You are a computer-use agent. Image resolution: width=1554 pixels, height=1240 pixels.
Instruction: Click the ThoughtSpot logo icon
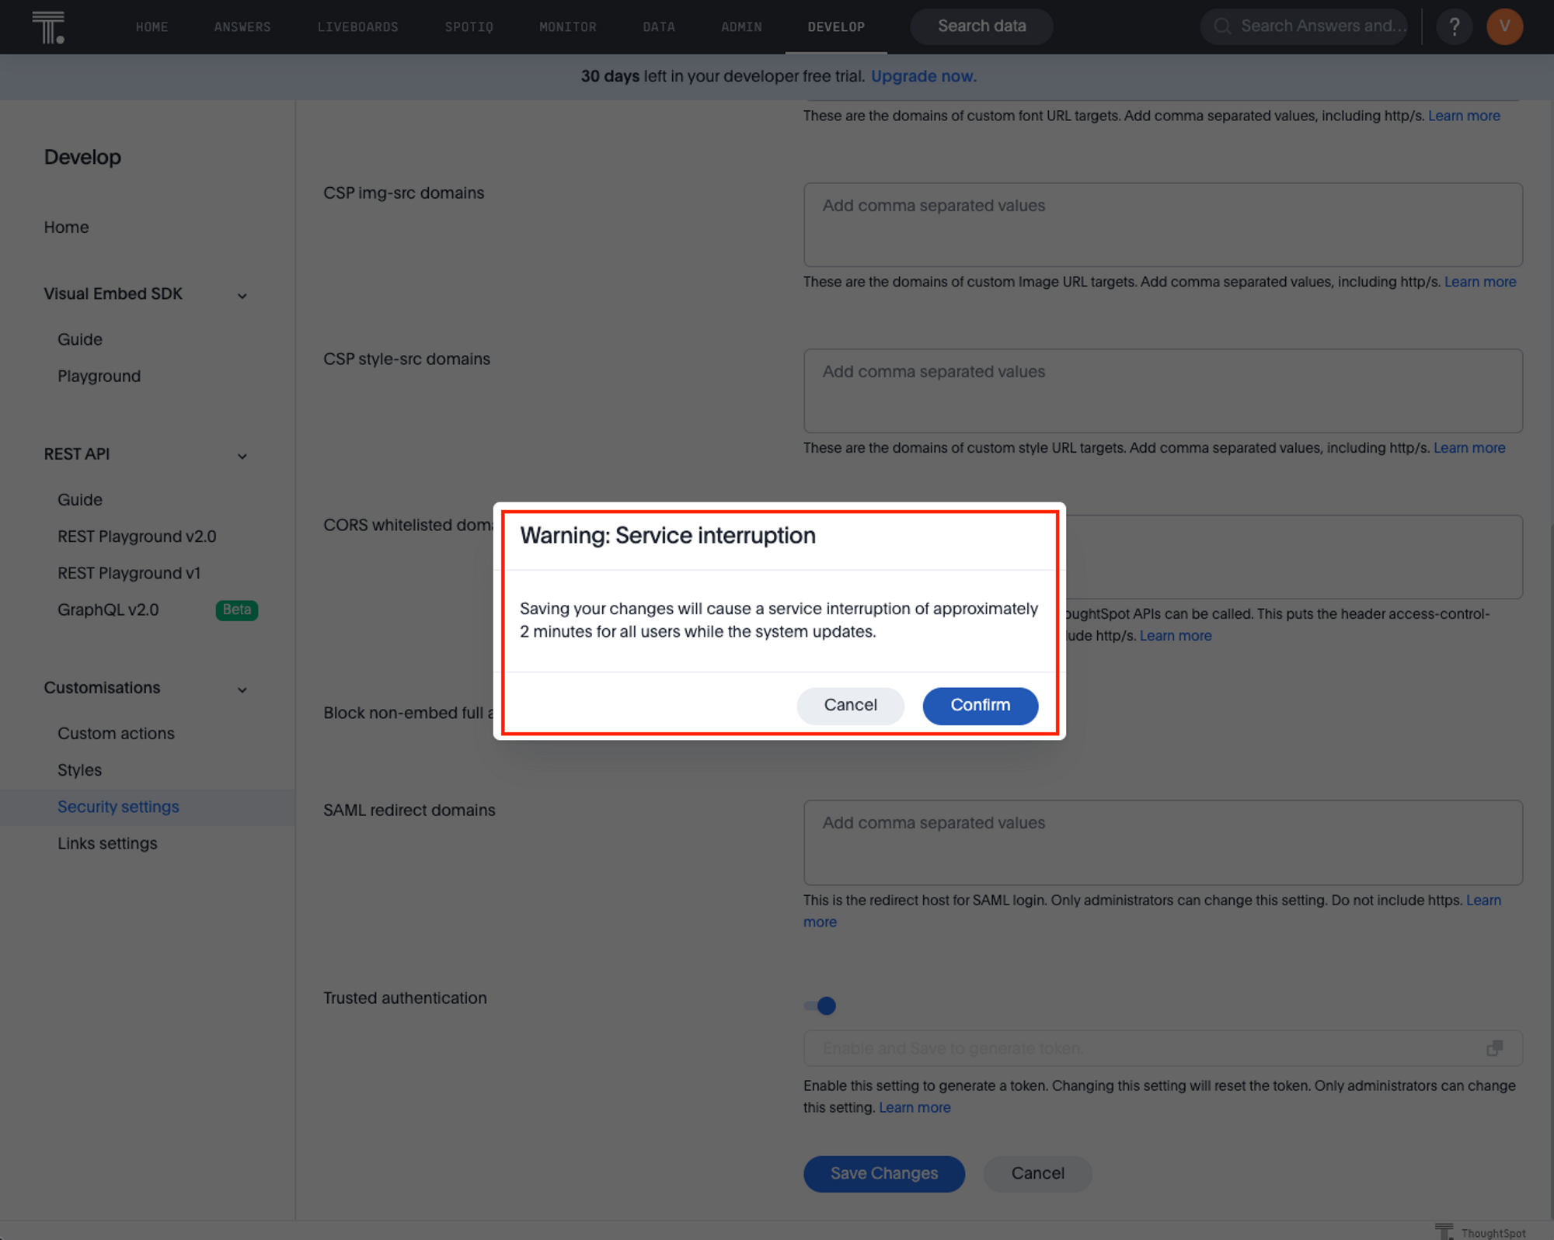pos(48,27)
